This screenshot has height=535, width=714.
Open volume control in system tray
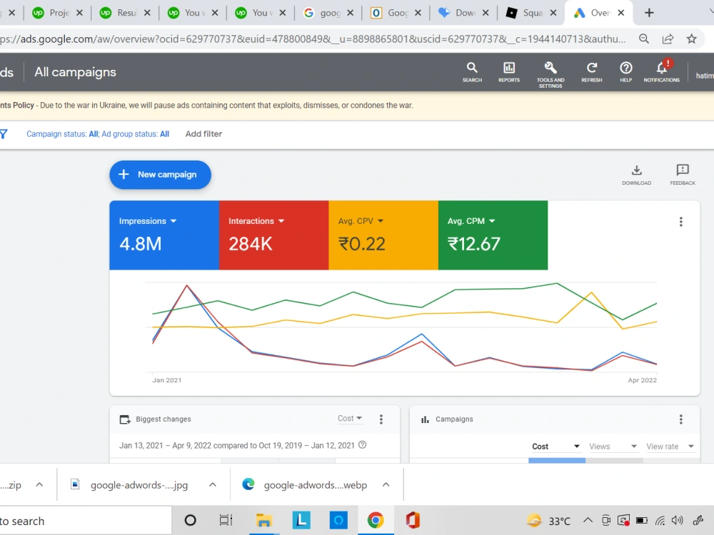click(x=677, y=520)
